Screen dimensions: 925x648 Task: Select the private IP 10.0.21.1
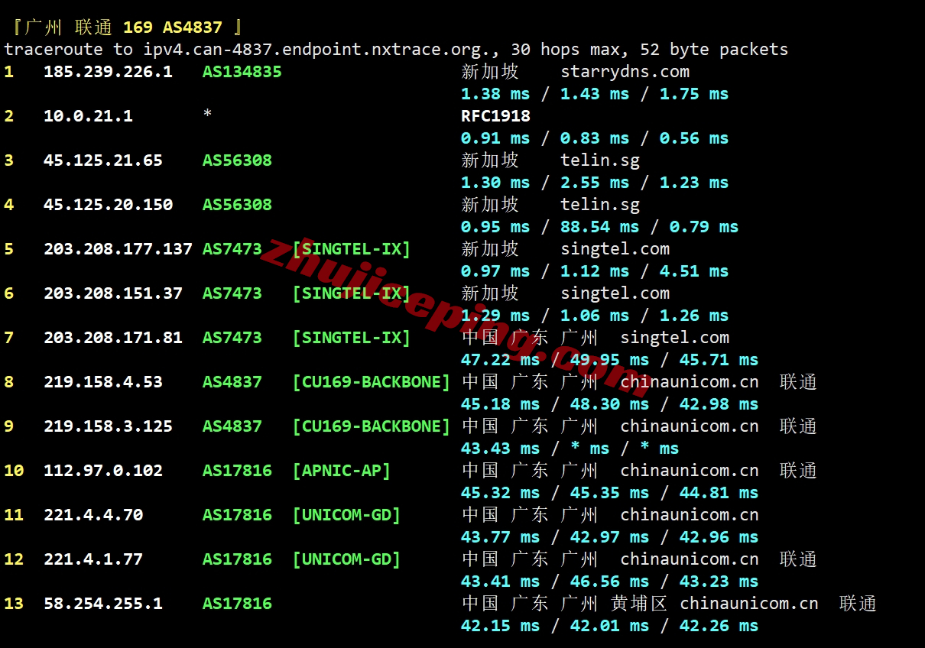click(x=88, y=116)
